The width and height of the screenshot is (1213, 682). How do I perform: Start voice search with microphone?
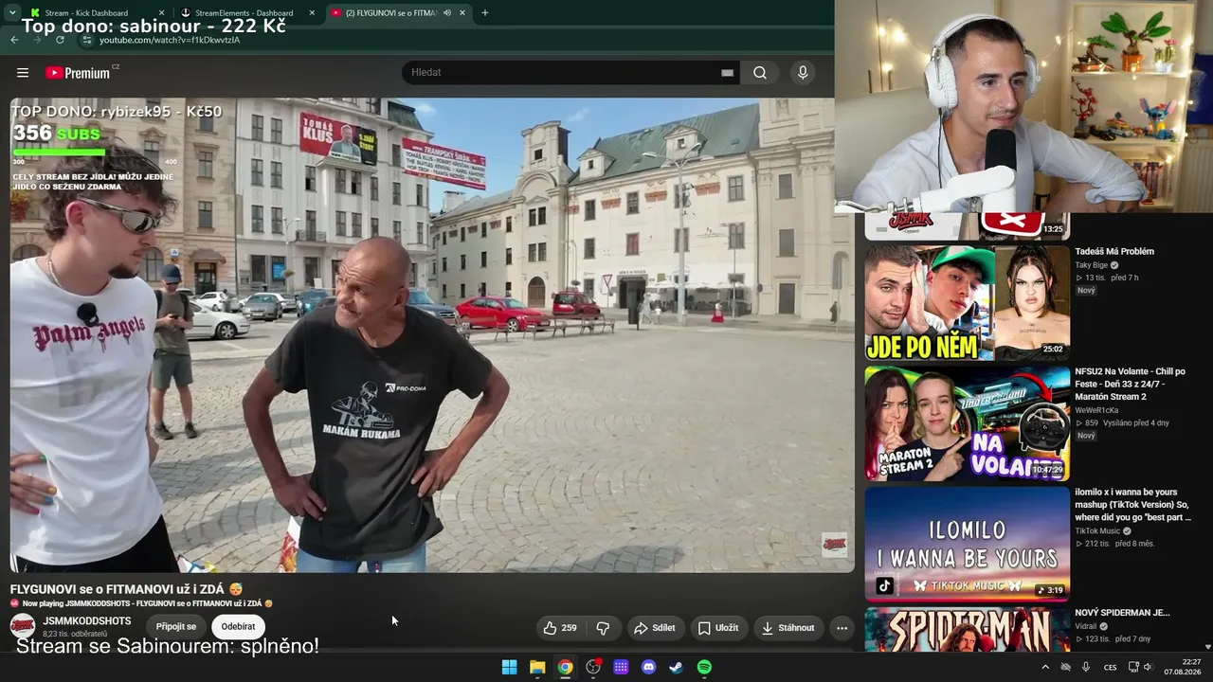click(803, 73)
